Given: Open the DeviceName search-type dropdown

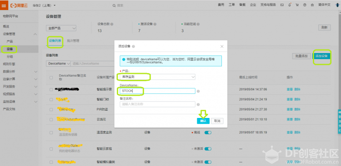Looking at the screenshot, I should click(x=58, y=63).
